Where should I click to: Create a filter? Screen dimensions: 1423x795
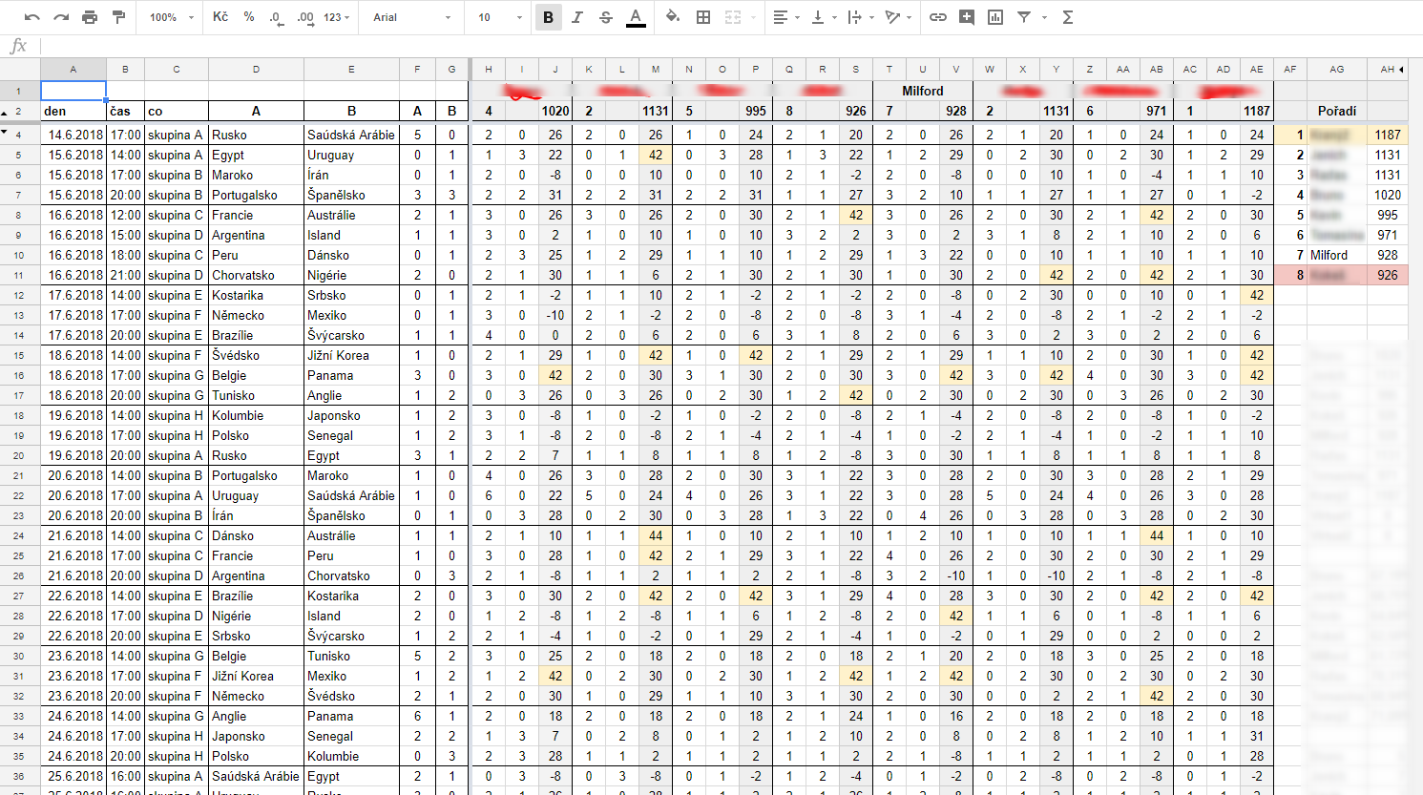pyautogui.click(x=1024, y=17)
